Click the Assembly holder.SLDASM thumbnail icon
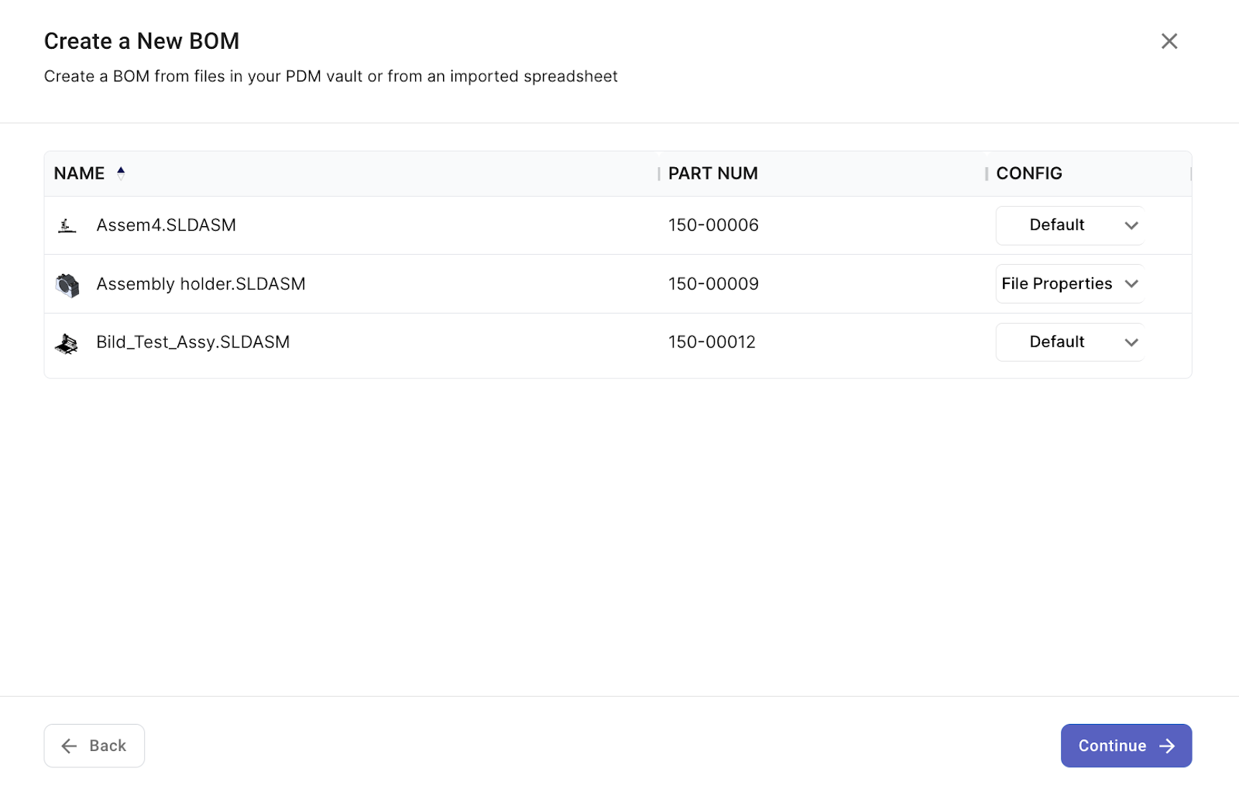 [67, 285]
